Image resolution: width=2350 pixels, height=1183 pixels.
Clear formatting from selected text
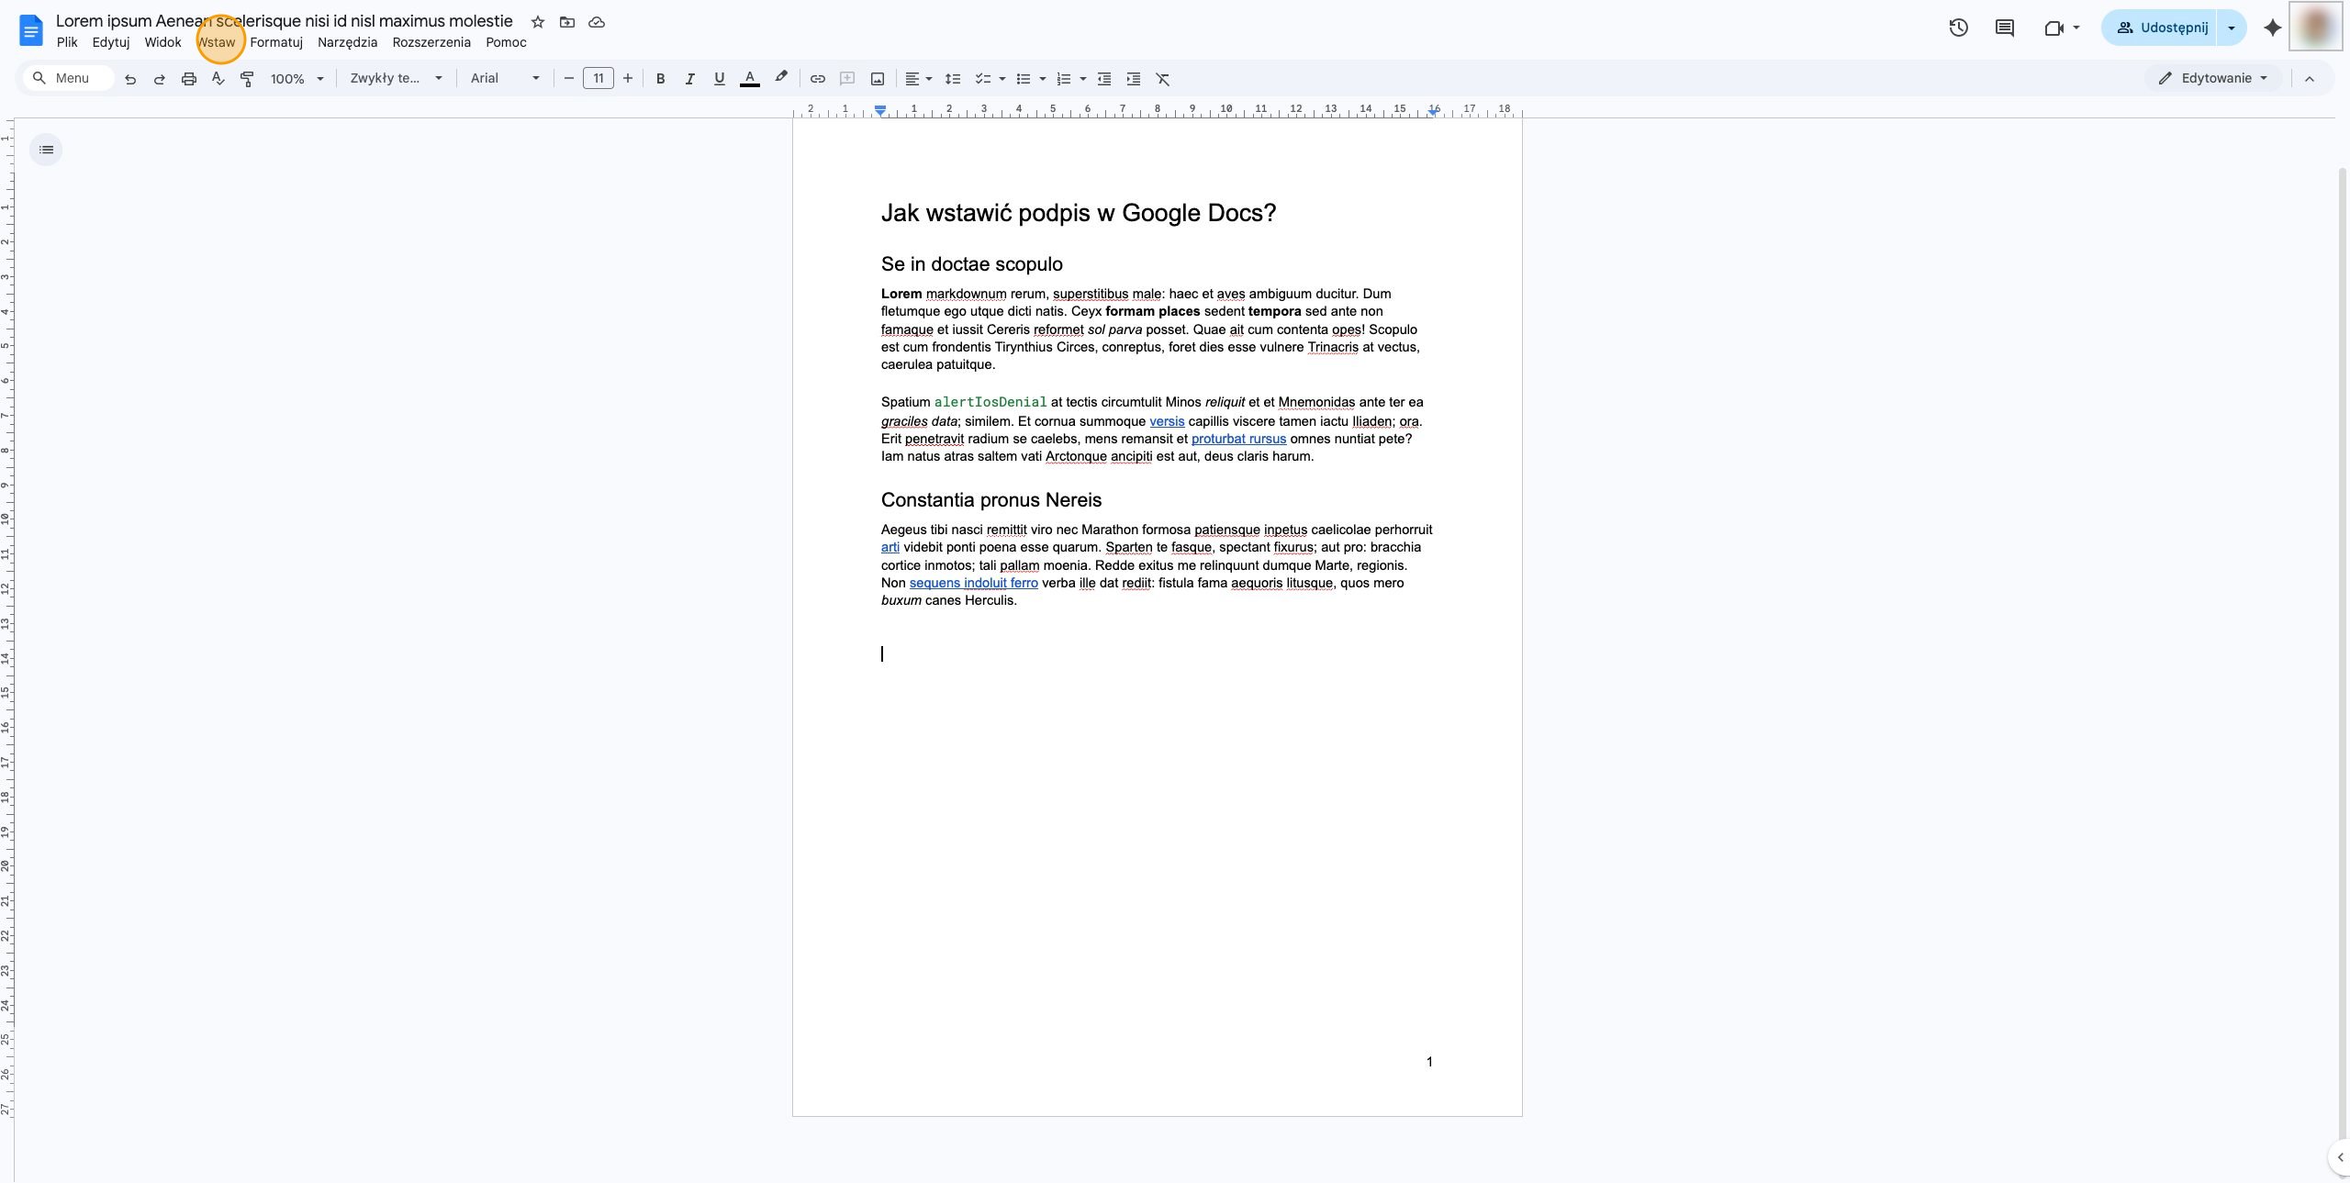coord(1163,79)
